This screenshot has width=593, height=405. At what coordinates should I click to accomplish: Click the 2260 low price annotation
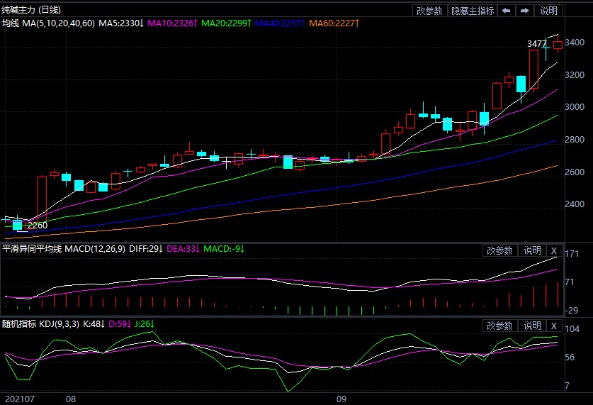coord(38,226)
